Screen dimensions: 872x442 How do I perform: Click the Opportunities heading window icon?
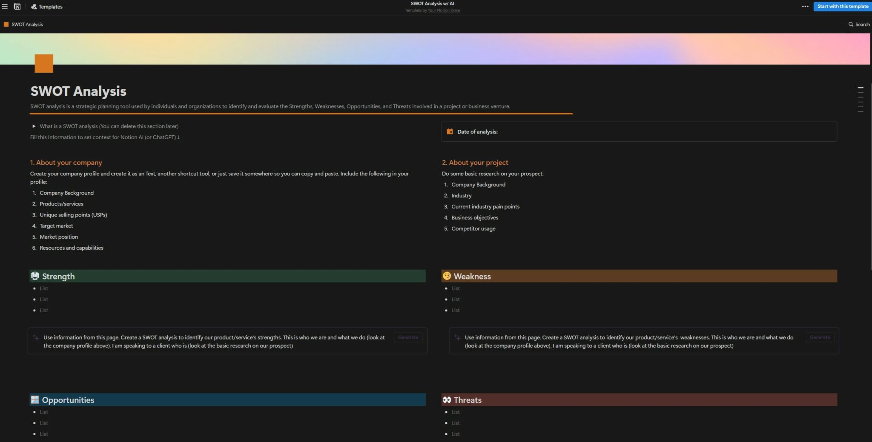click(35, 400)
